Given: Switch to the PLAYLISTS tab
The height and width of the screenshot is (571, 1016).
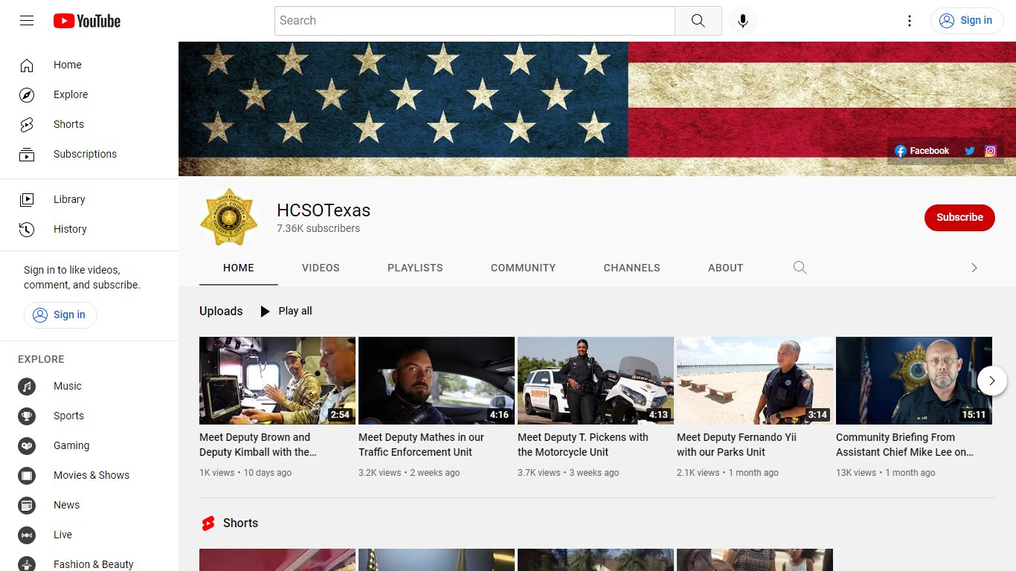Looking at the screenshot, I should coord(415,268).
